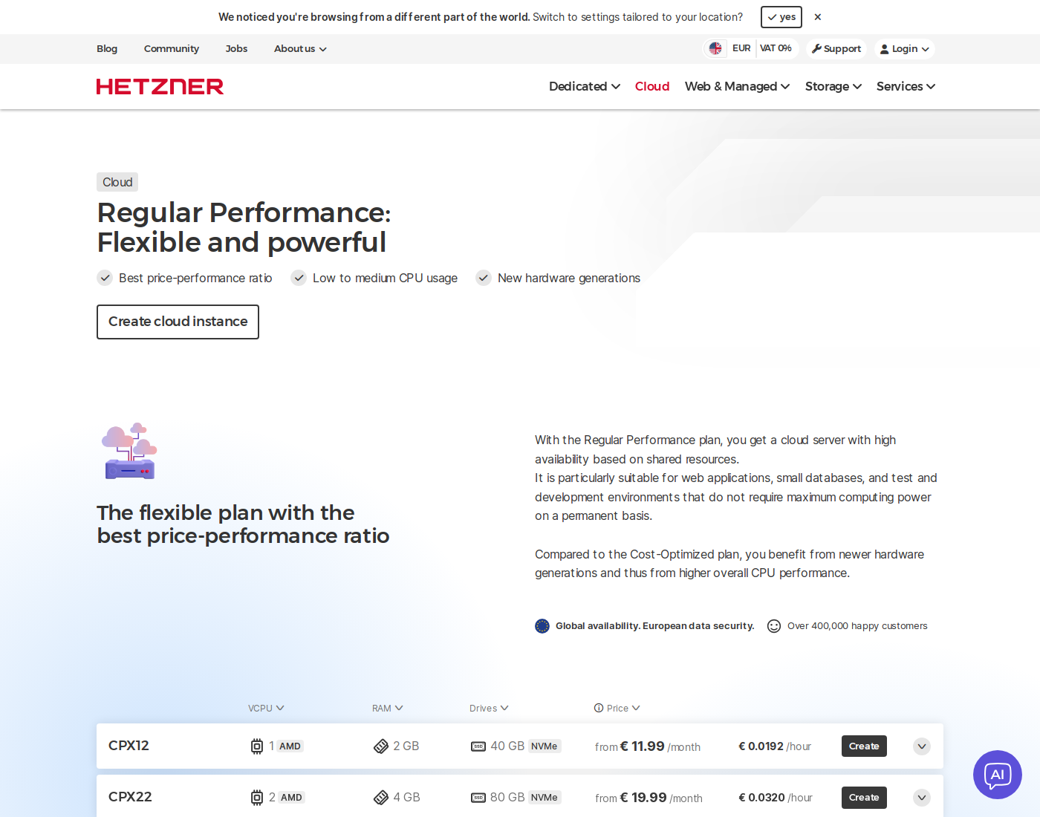This screenshot has width=1040, height=817.
Task: Open the Support page
Action: (836, 49)
